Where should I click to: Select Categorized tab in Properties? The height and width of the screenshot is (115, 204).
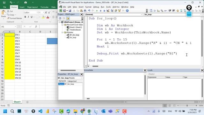click(72, 81)
